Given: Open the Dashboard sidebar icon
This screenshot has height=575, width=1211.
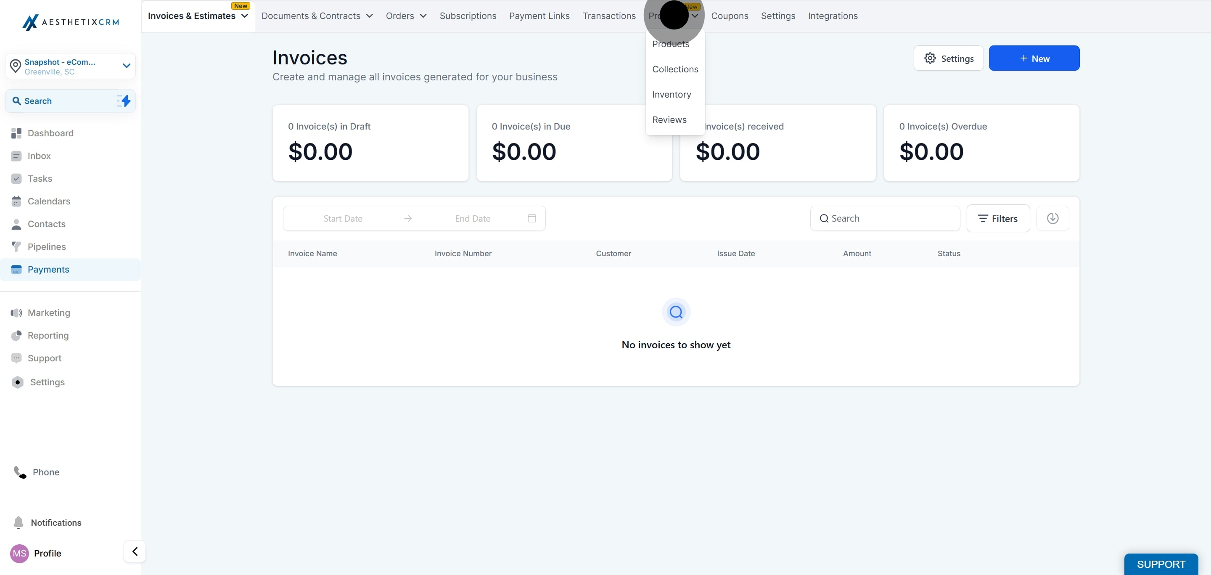Looking at the screenshot, I should click(x=16, y=133).
